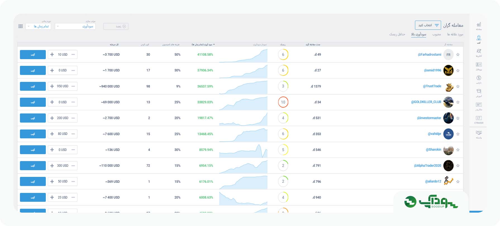
Task: Switch to grid view icon
Action: coord(20,26)
